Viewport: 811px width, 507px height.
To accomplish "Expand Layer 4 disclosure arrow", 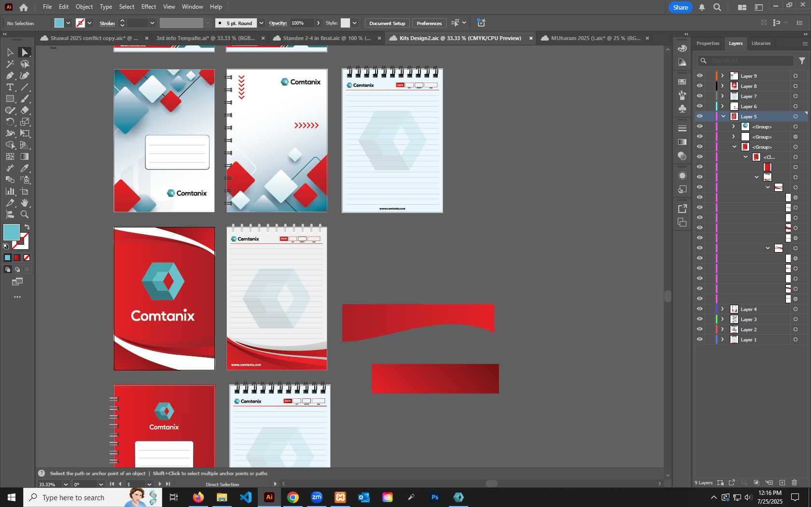I will (723, 309).
